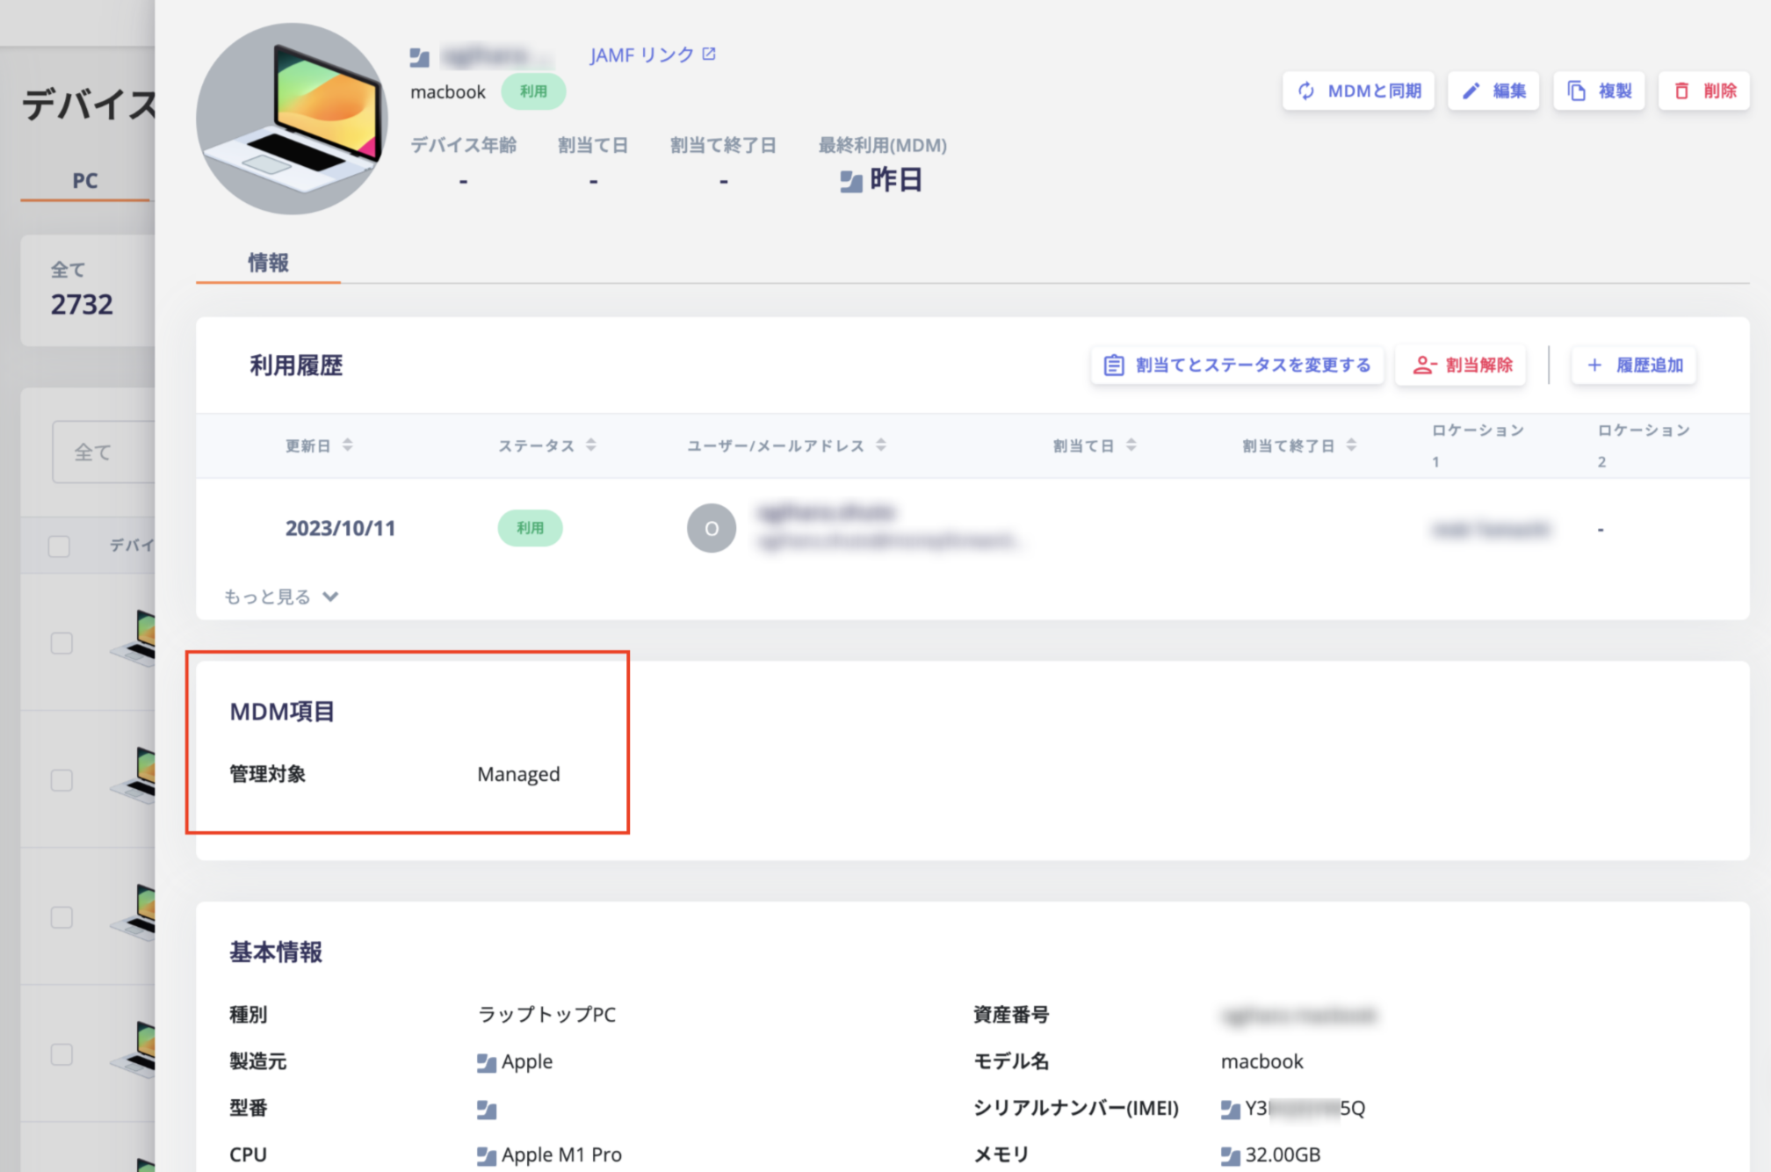
Task: Click plus icon to add history
Action: point(1594,365)
